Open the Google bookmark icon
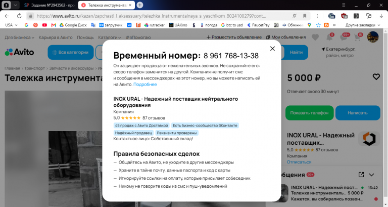 [x=26, y=25]
